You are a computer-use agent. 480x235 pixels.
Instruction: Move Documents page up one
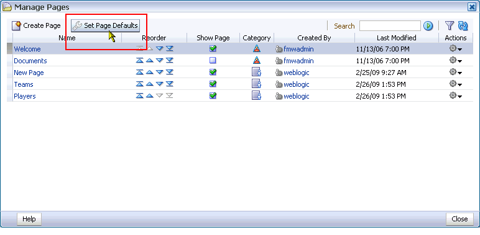coord(149,60)
